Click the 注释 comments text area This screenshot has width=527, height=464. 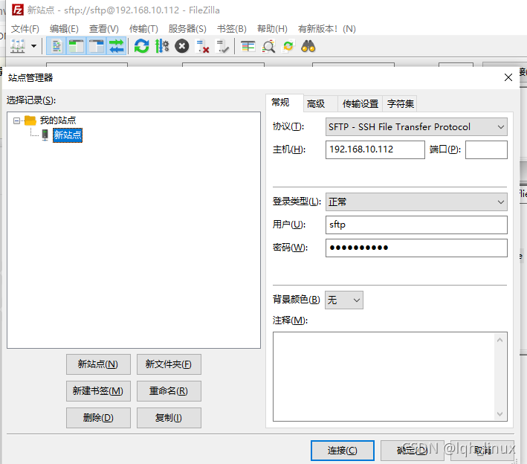click(384, 376)
